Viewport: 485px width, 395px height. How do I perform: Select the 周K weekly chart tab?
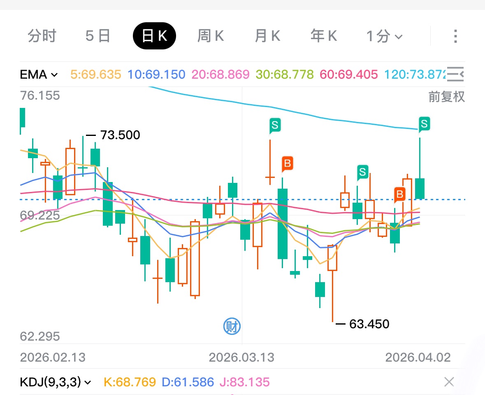[211, 36]
